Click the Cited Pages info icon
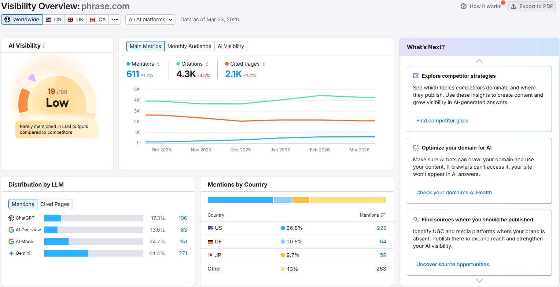 pos(264,64)
